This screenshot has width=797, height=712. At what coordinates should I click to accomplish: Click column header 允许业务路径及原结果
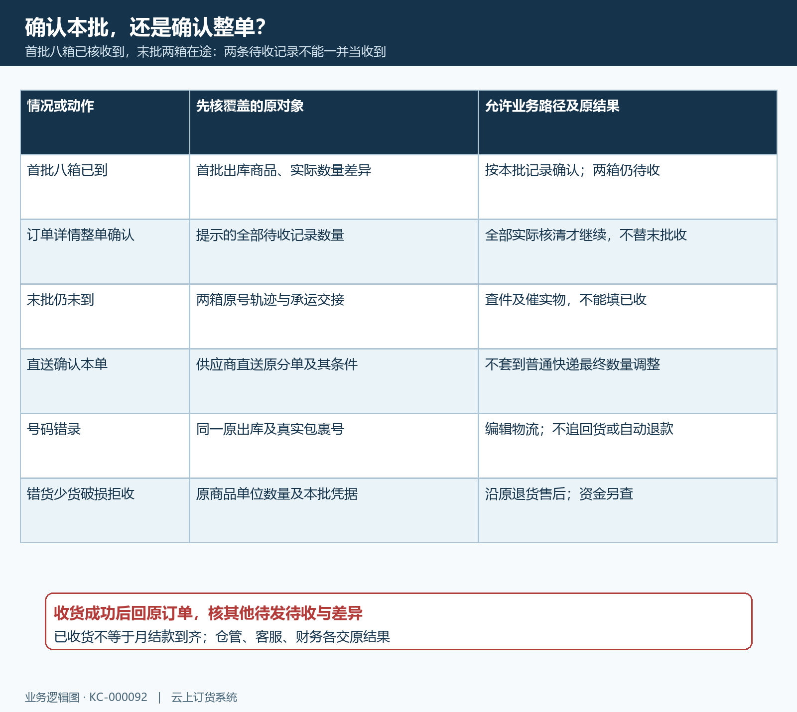pos(628,122)
